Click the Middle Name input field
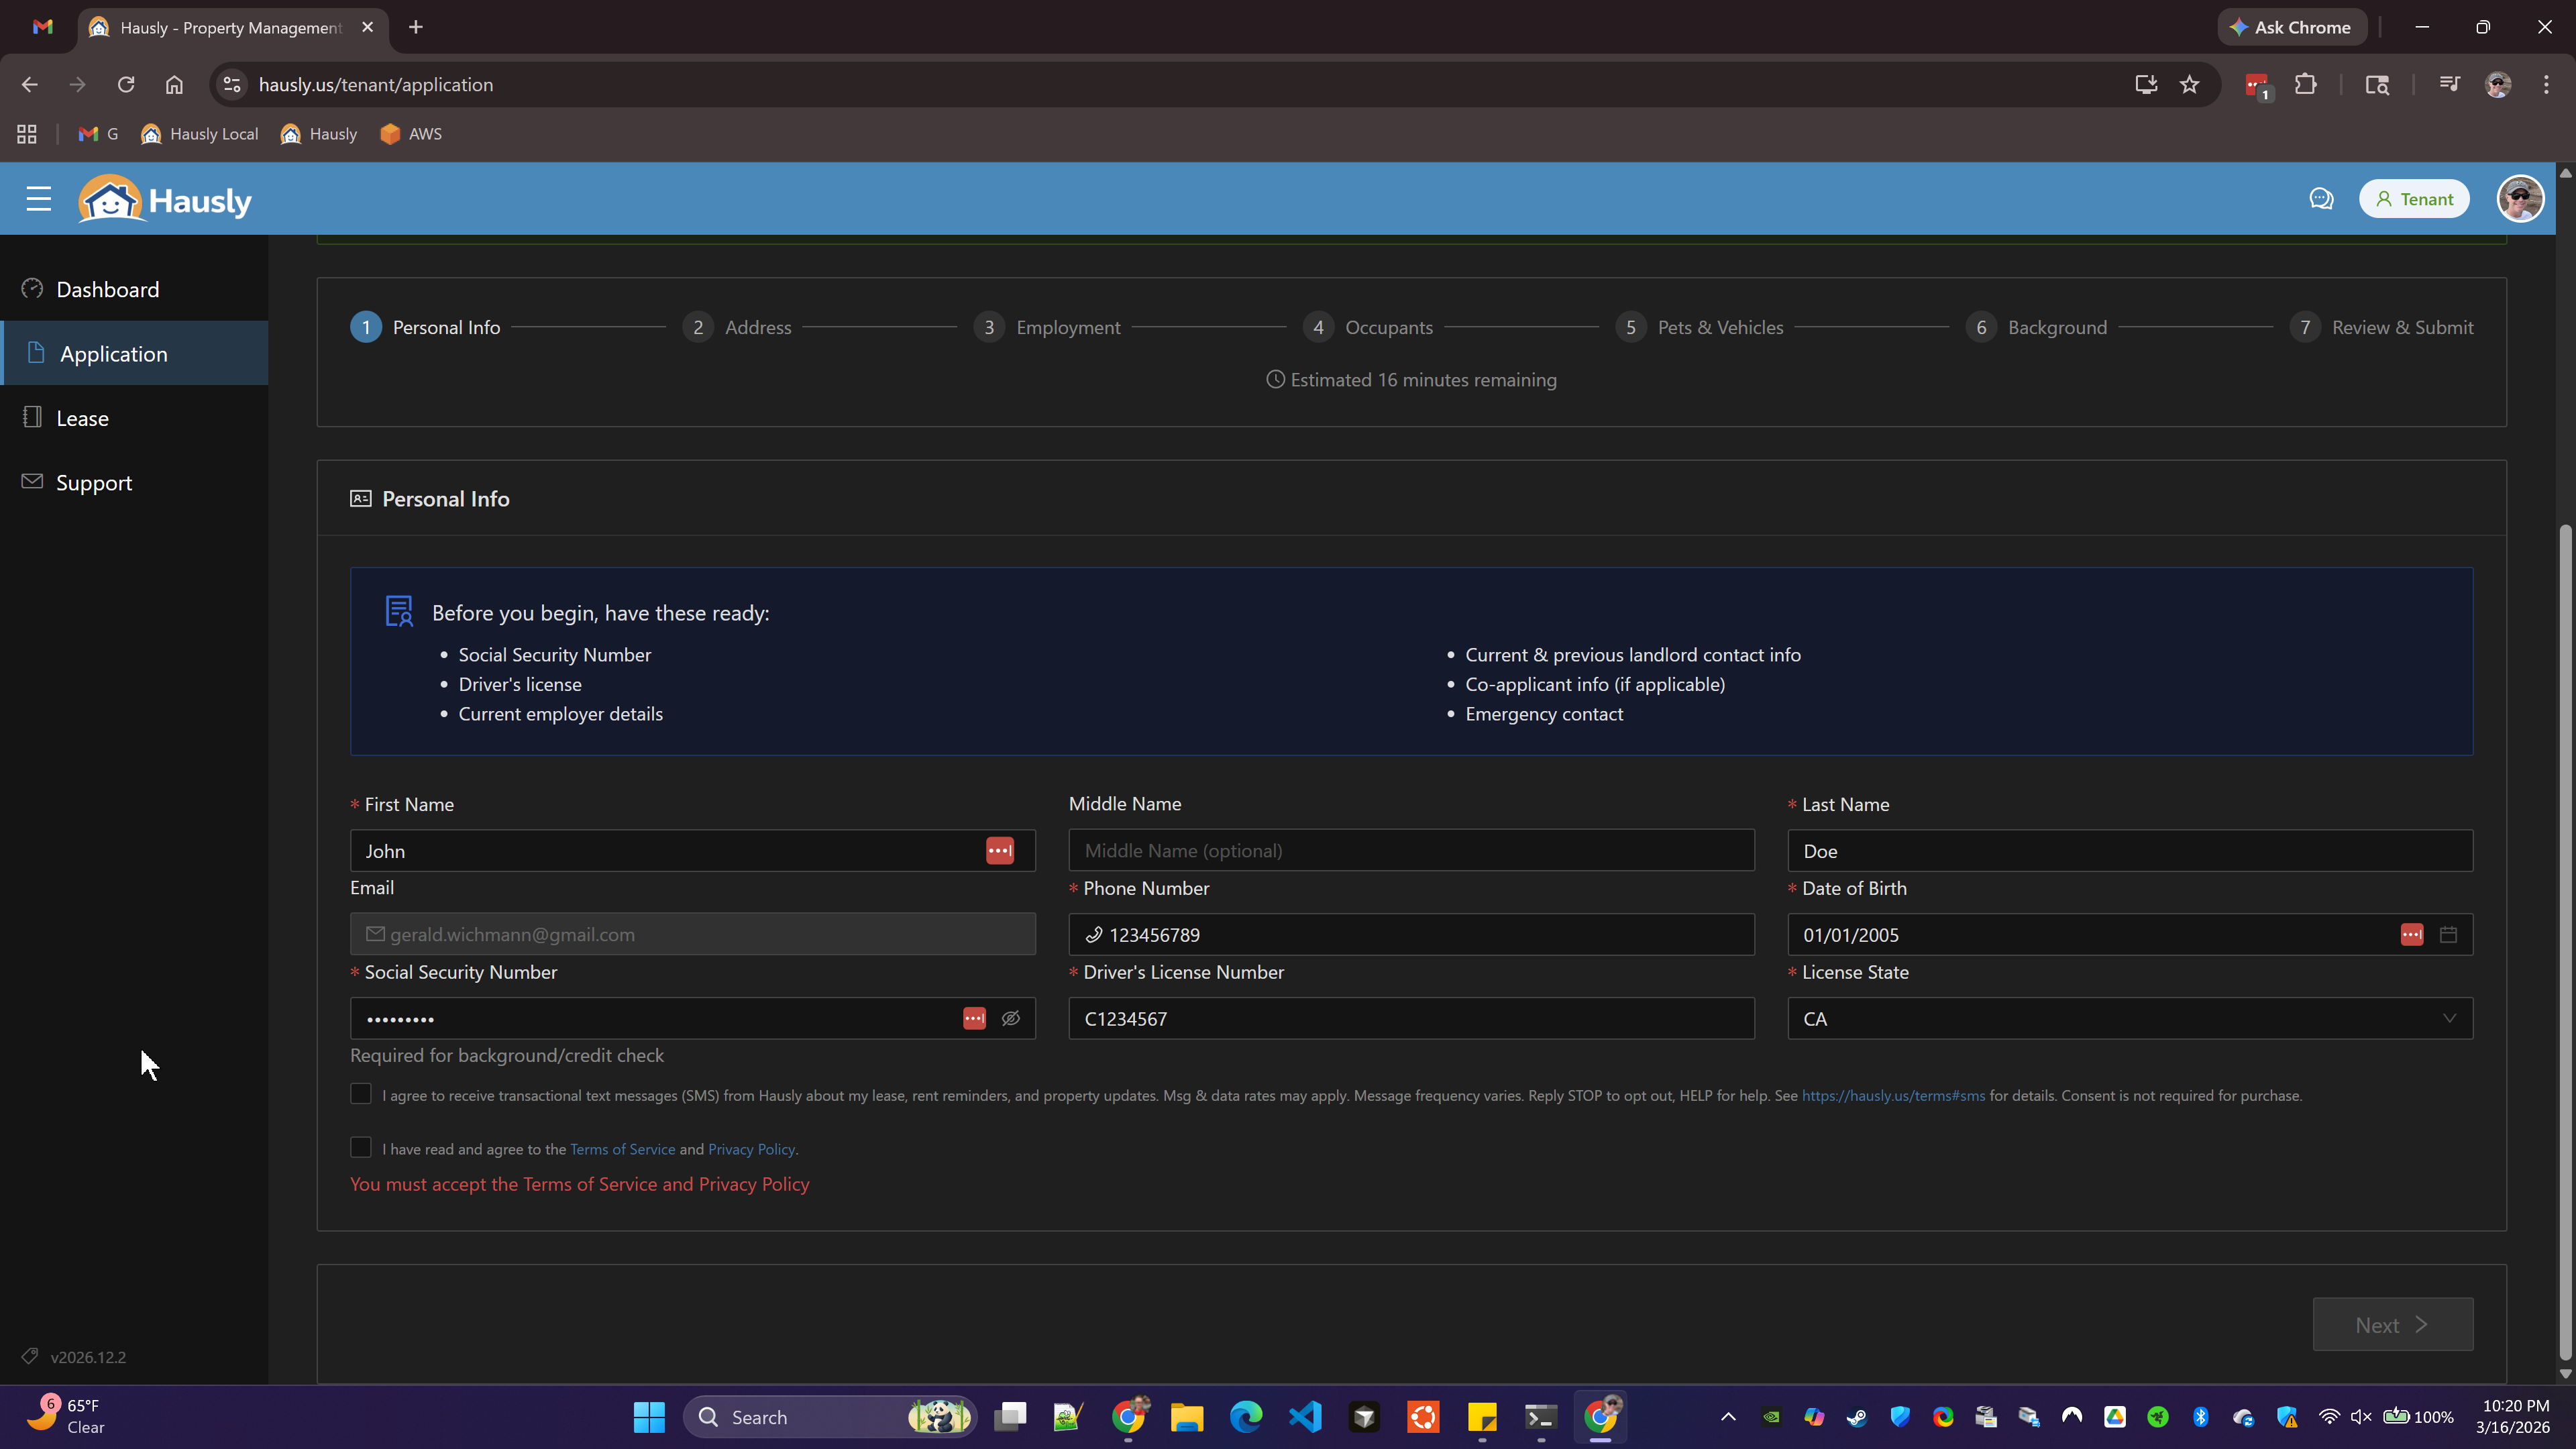 coord(1411,850)
